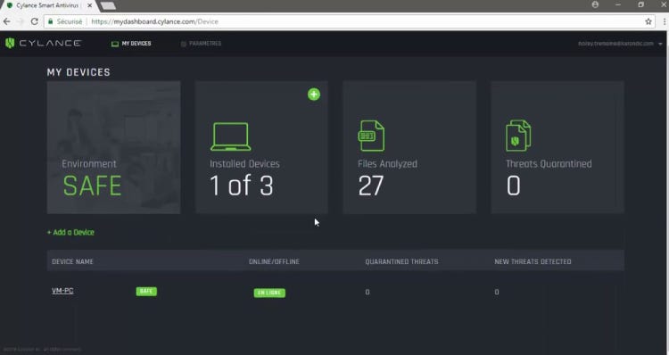Image resolution: width=669 pixels, height=355 pixels.
Task: Click the Chrome profile avatar icon
Action: coord(595,4)
